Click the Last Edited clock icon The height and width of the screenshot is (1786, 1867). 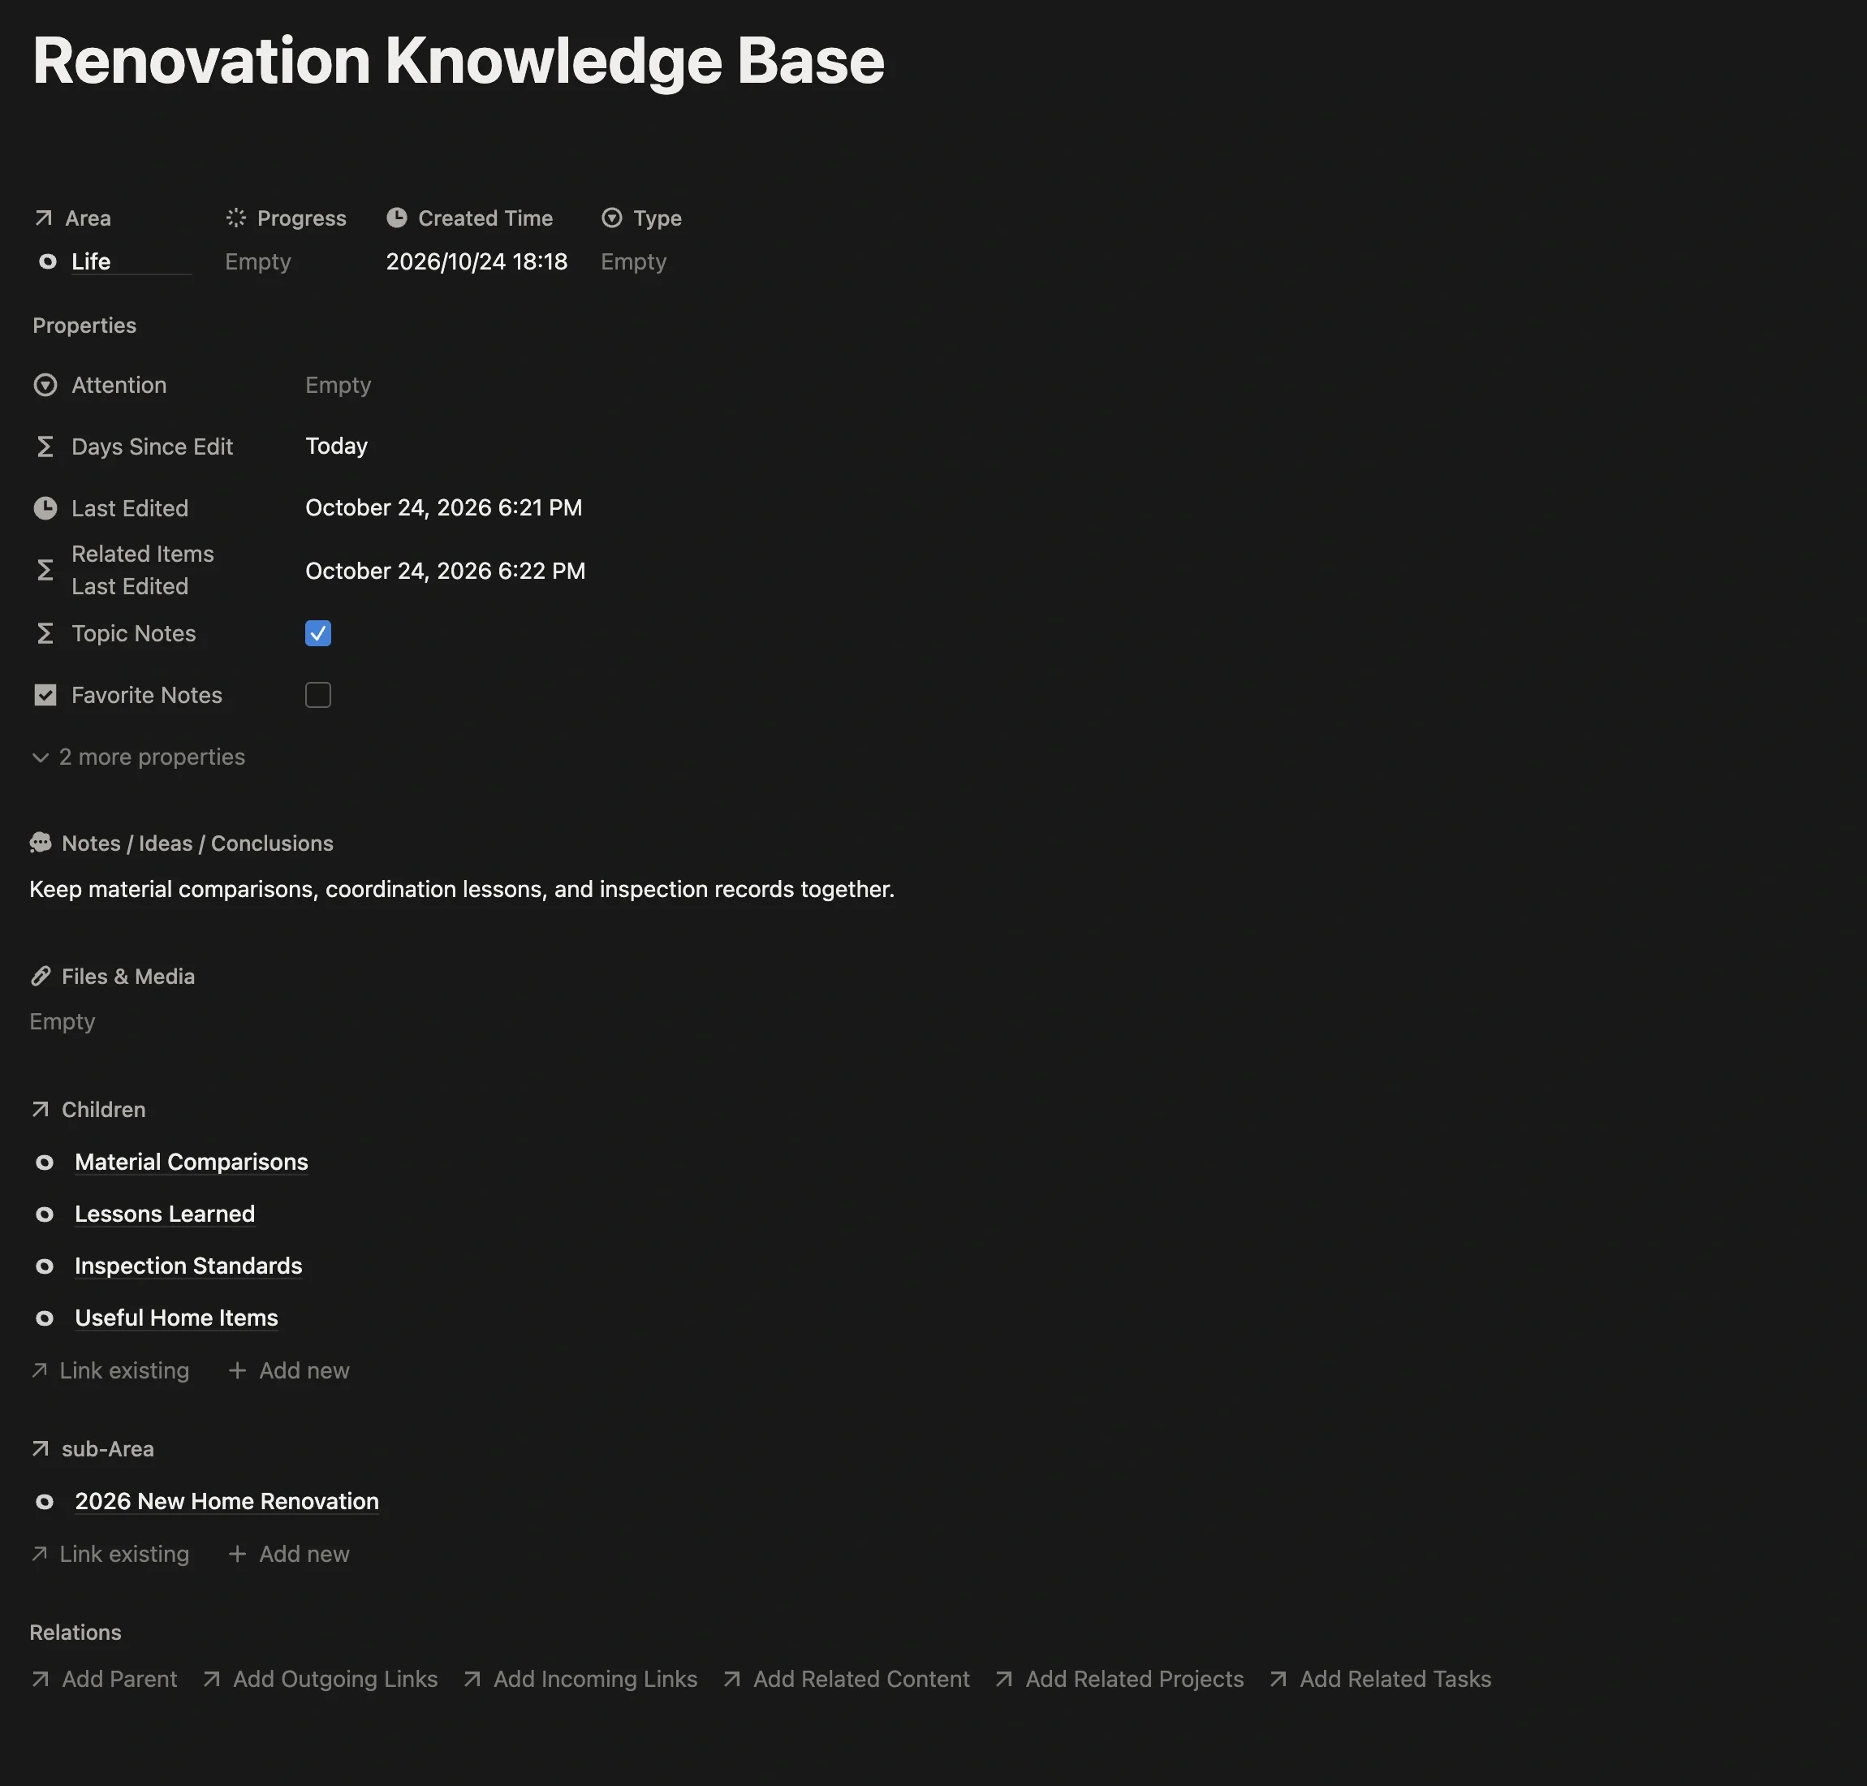(x=45, y=508)
